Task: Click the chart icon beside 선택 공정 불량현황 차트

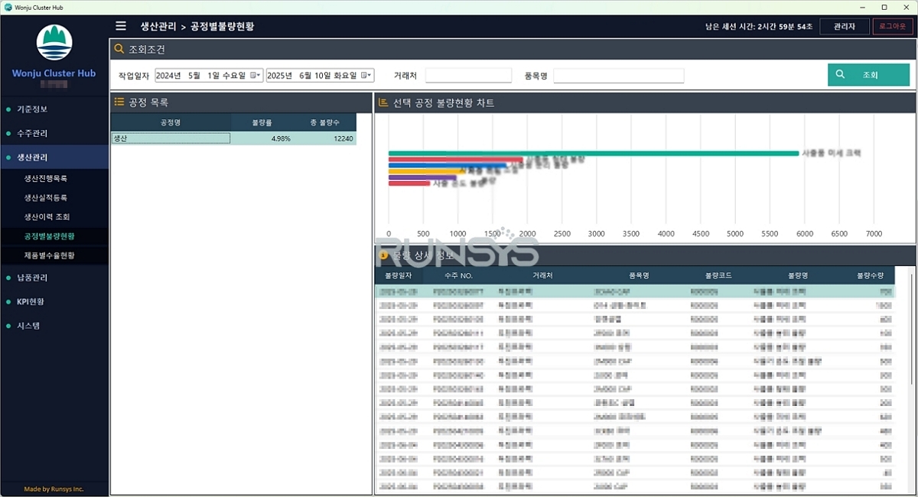Action: point(383,102)
